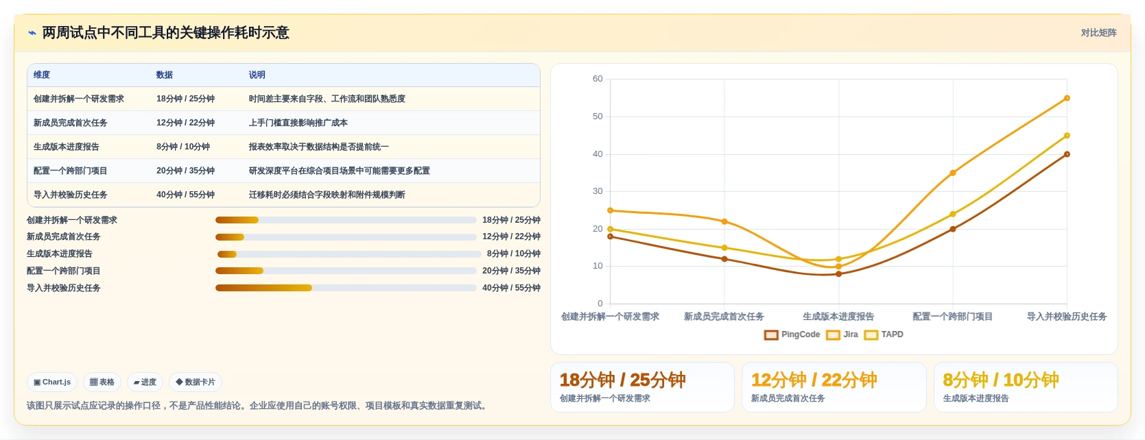Click x-axis label 配置一个跨部门项目
The height and width of the screenshot is (440, 1145).
953,317
